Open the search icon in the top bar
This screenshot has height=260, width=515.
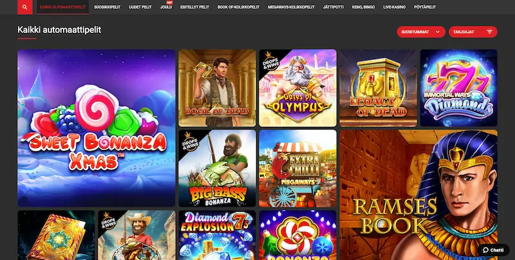(x=25, y=7)
